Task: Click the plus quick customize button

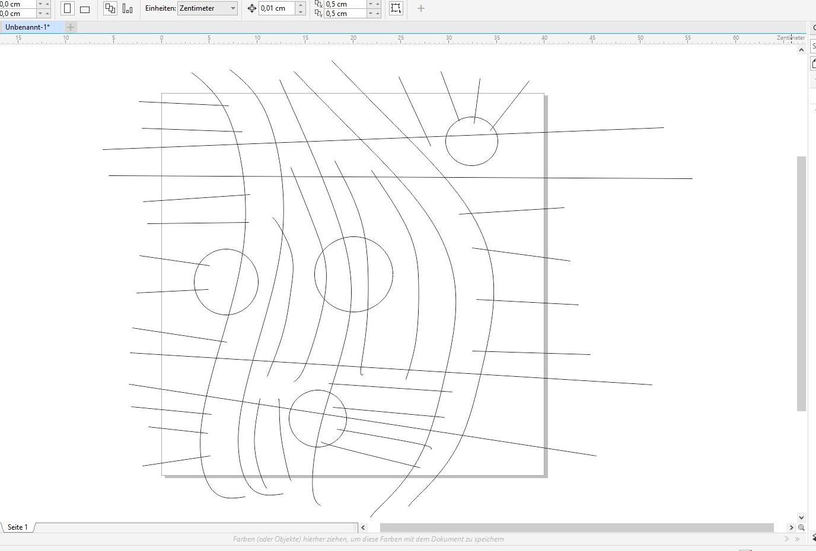Action: (421, 8)
